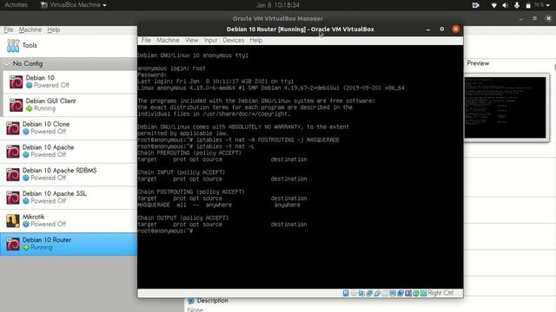556x312 pixels.
Task: Click the purple V virtualization icon in status bar
Action: pyautogui.click(x=408, y=293)
